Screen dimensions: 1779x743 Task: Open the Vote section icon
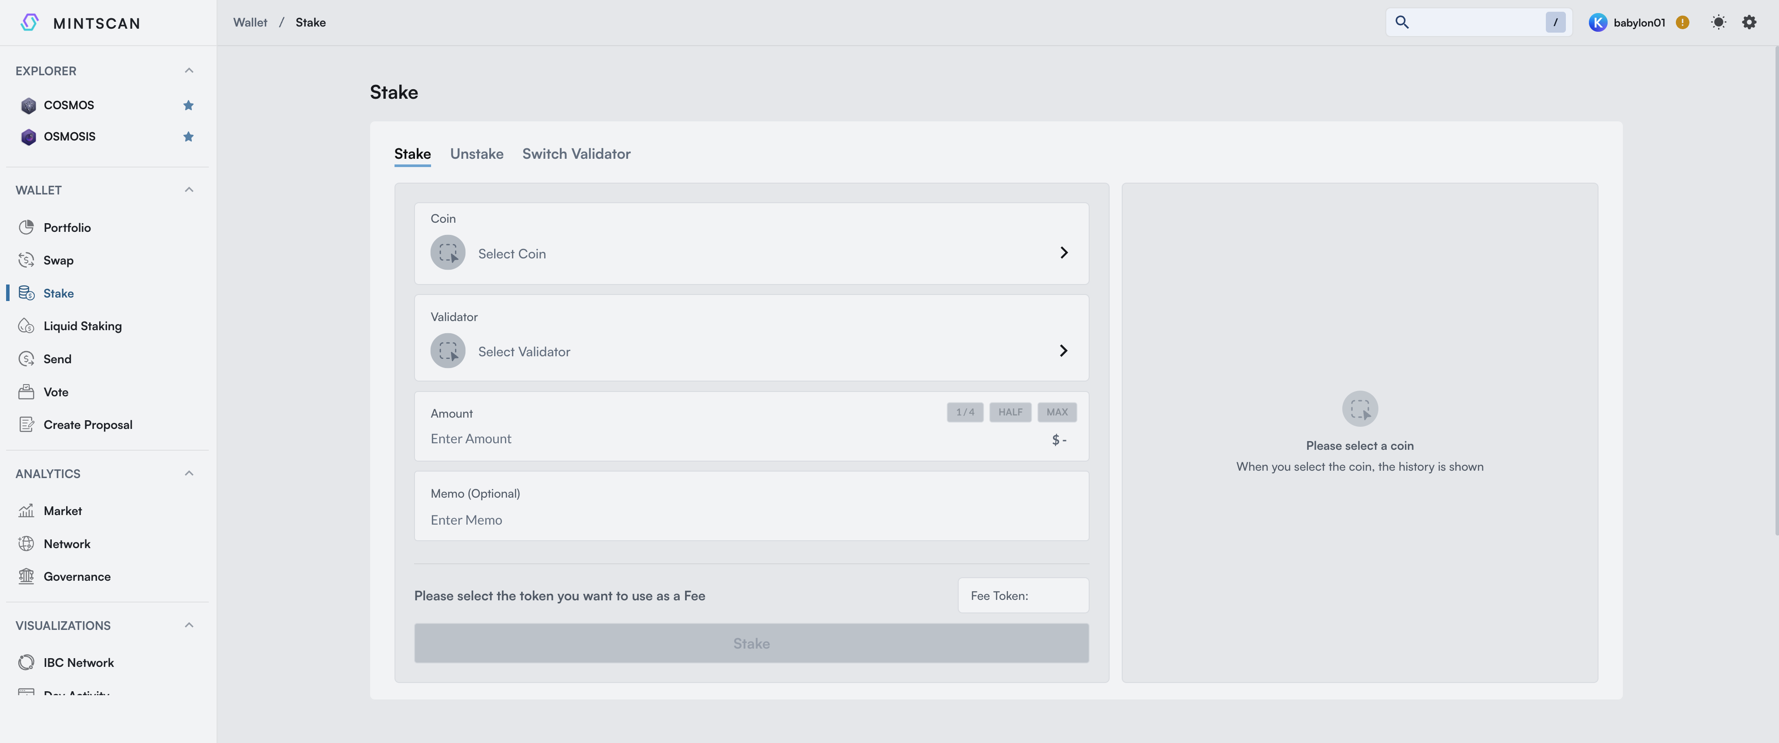coord(26,392)
